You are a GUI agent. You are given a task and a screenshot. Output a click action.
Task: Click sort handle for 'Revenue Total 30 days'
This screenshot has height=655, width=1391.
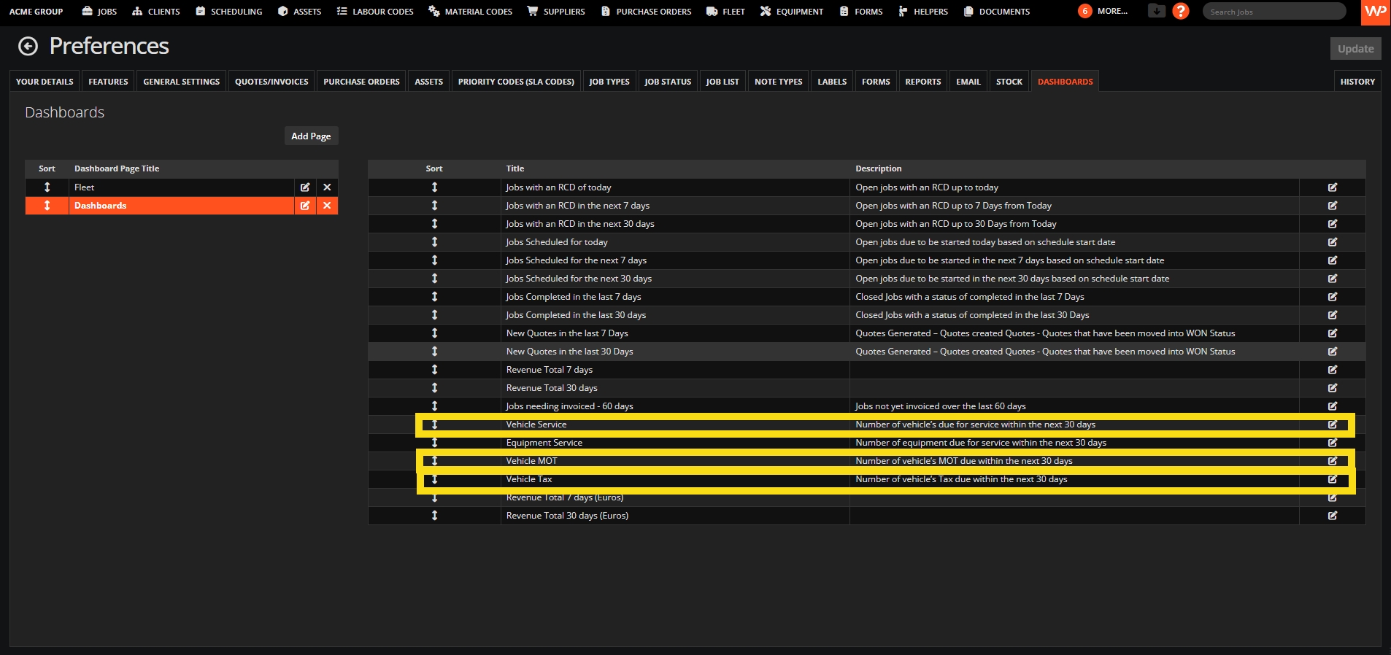pyautogui.click(x=434, y=388)
